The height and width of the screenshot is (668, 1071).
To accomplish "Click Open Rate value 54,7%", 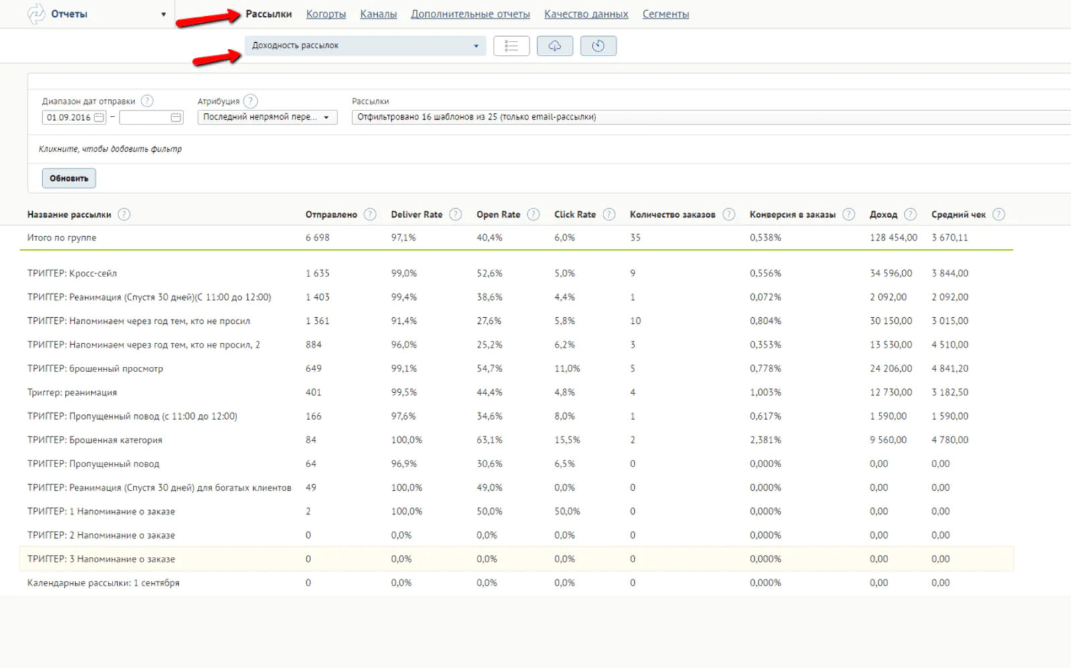I will [x=490, y=368].
